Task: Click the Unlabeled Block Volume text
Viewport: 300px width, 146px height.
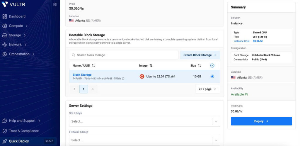Action: pyautogui.click(x=266, y=55)
